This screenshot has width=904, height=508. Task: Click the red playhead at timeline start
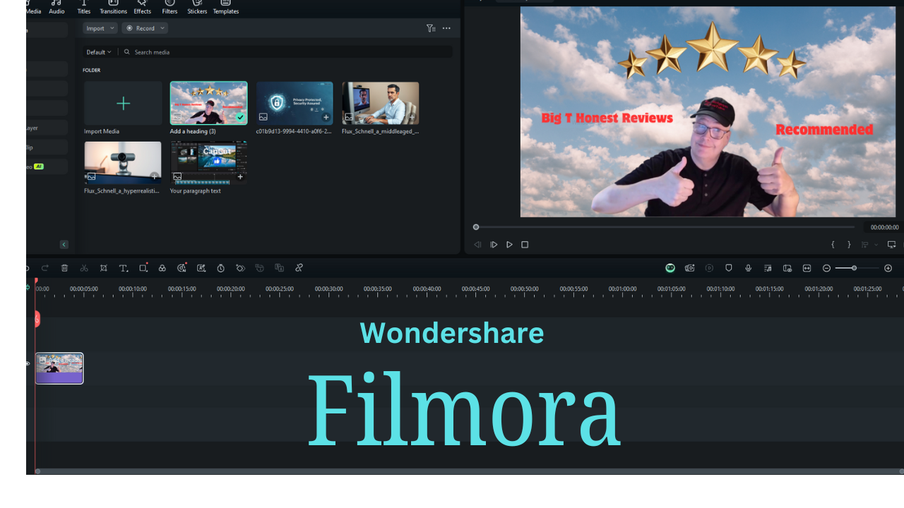pos(36,282)
